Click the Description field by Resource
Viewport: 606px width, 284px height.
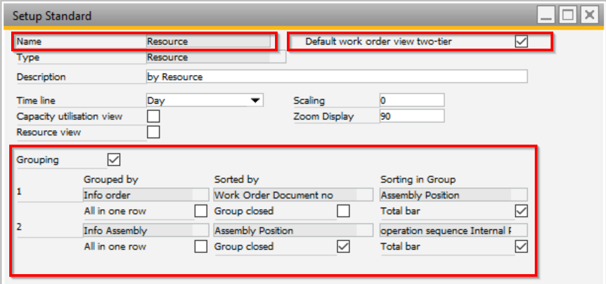(336, 77)
